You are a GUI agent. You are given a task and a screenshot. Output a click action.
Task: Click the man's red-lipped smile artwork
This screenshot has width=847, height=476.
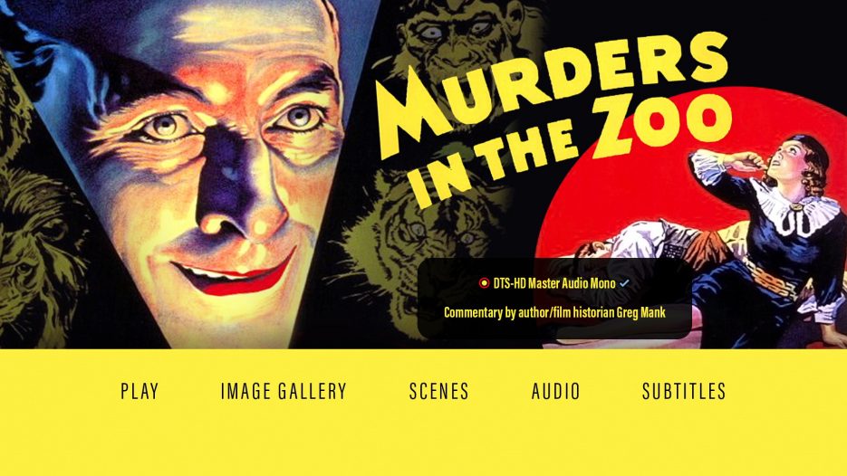235,273
